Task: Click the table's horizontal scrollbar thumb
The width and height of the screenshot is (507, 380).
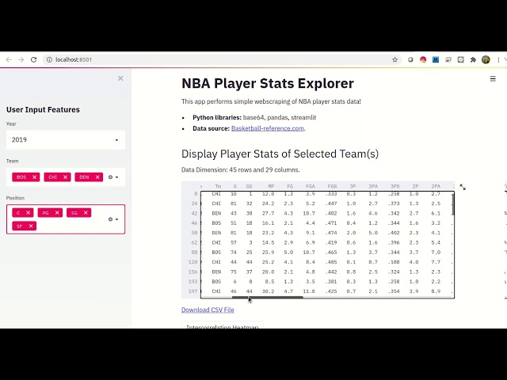Action: pyautogui.click(x=268, y=298)
